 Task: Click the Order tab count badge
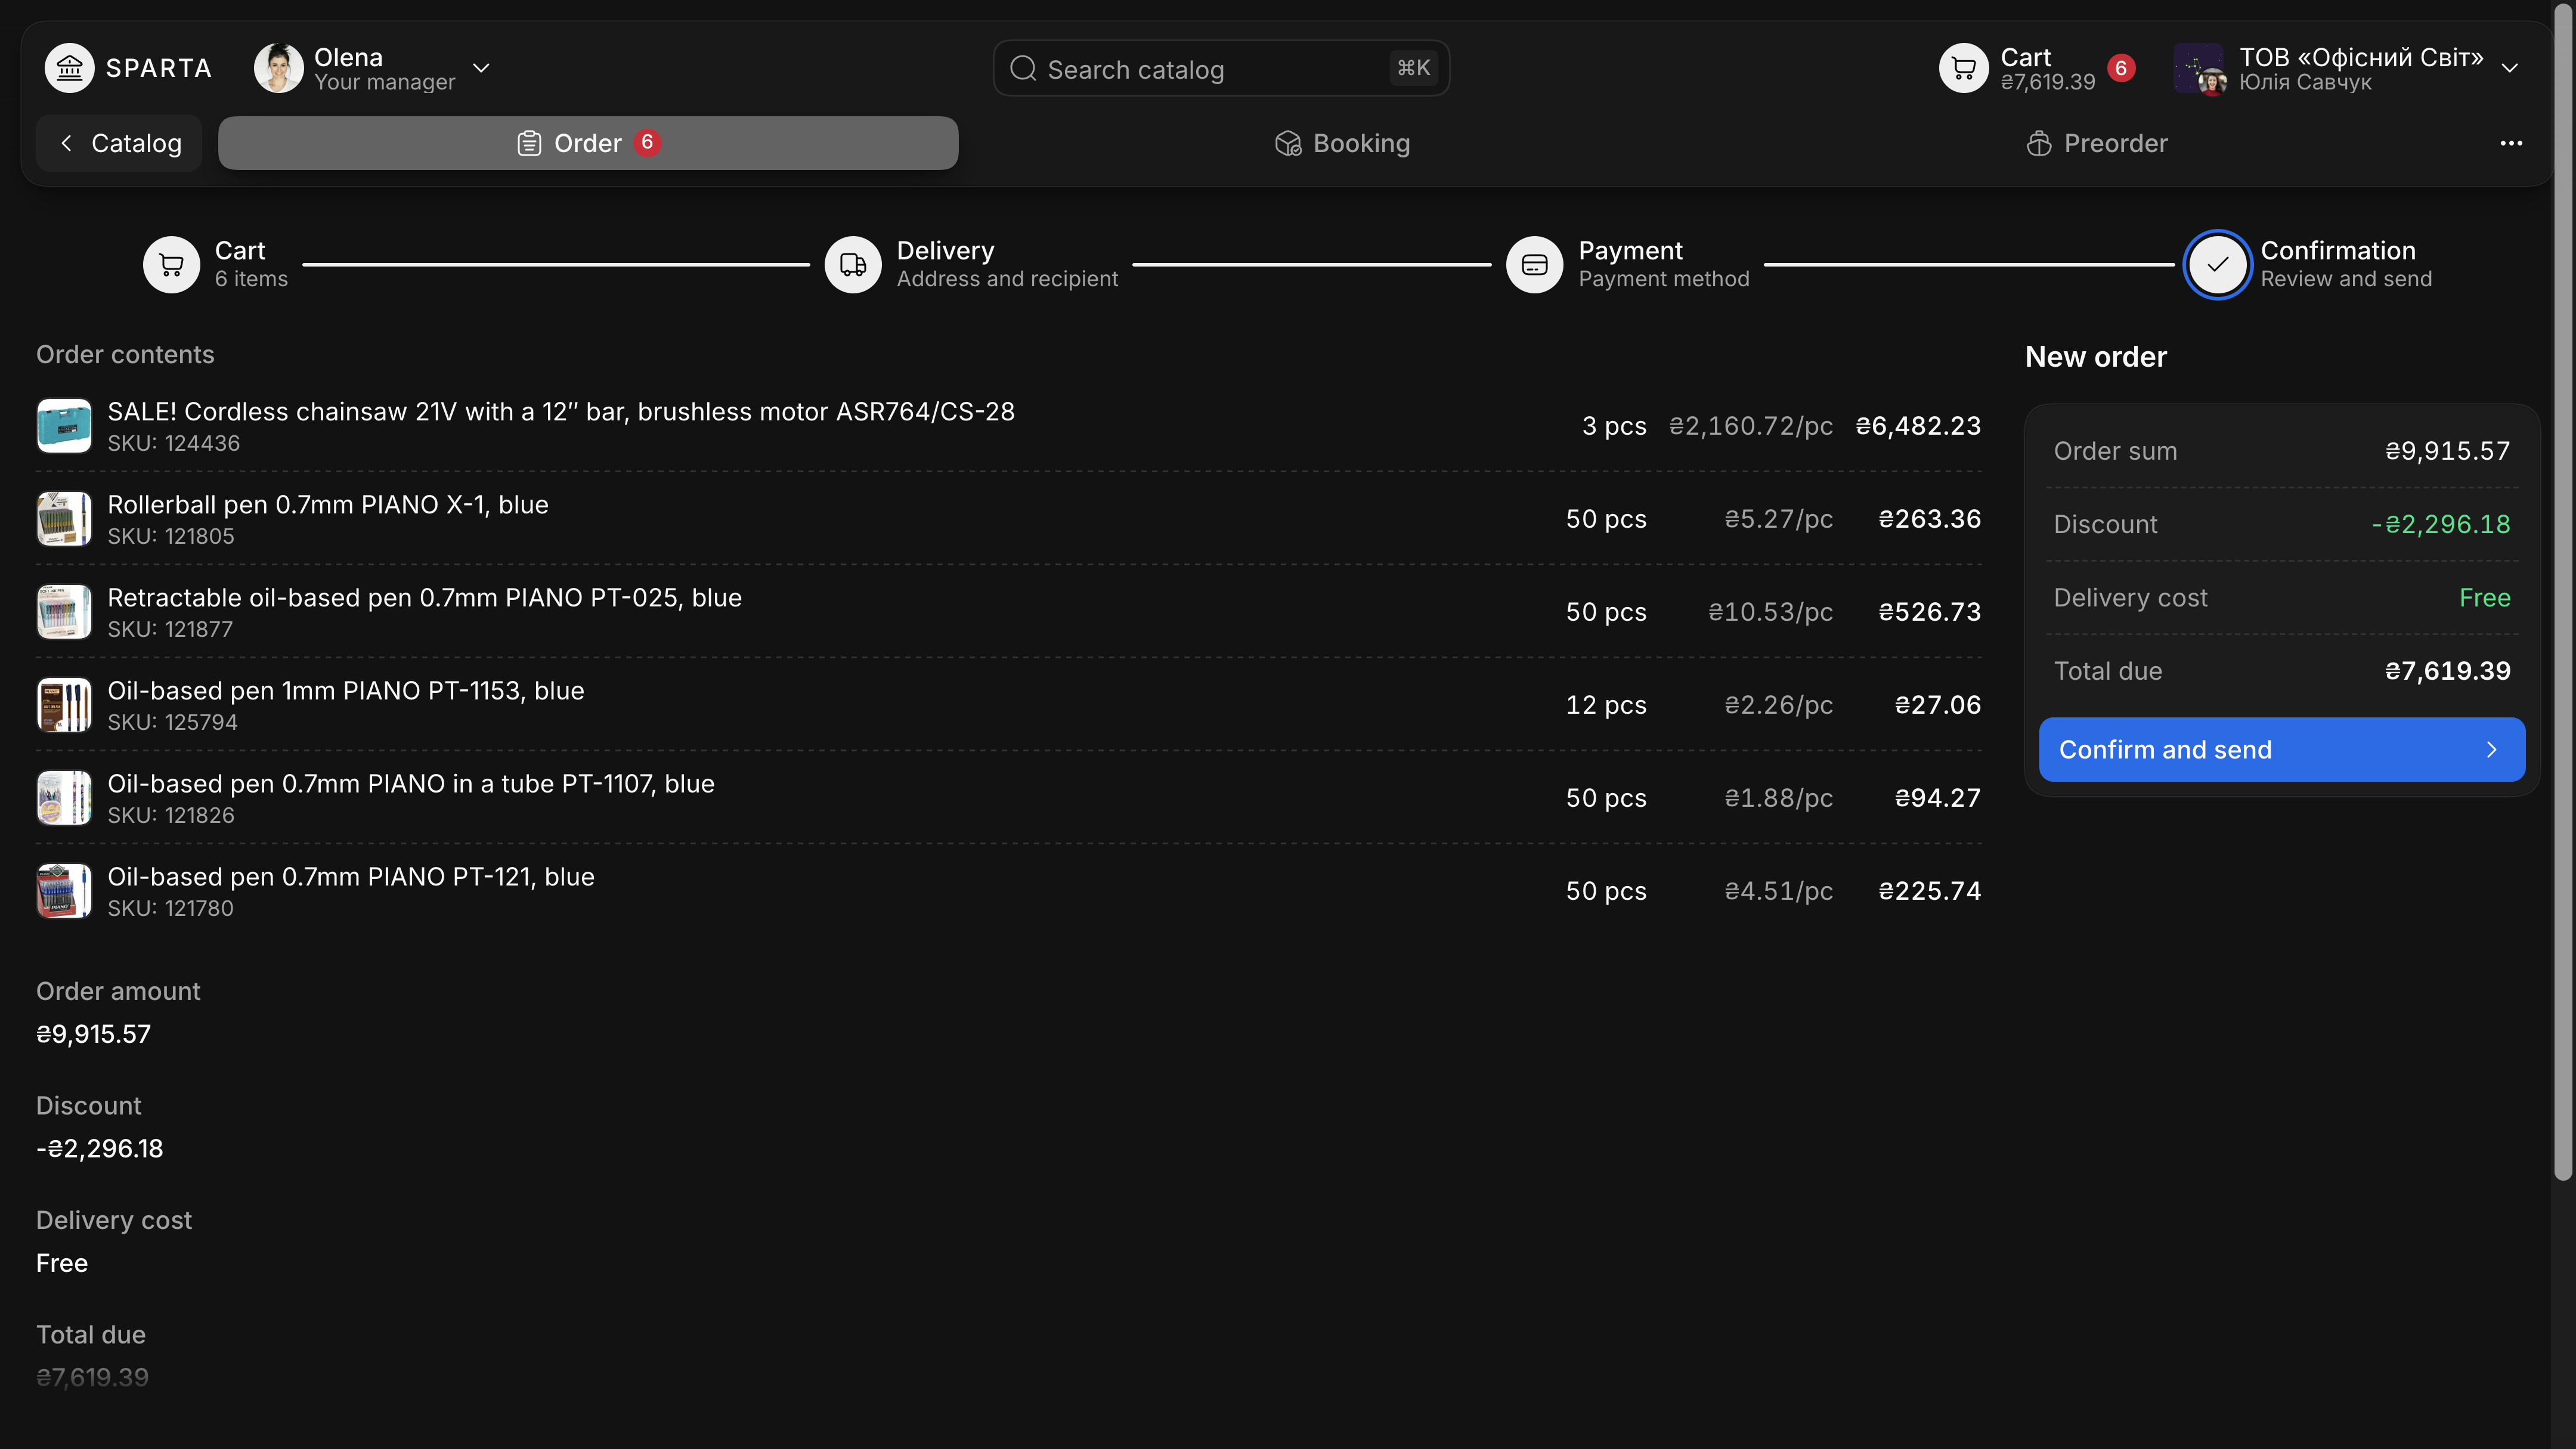click(647, 143)
